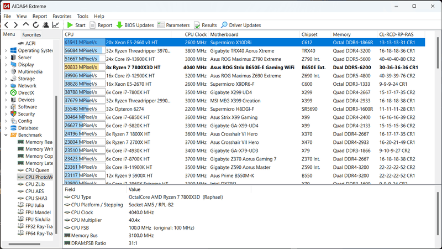Viewport: 442px width, 249px height.
Task: Click BIOS Updates green download arrow
Action: [x=119, y=25]
